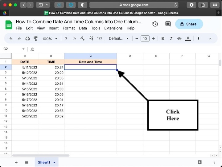Open the Sheet1 tab dropdown arrow
The image size is (222, 167).
tap(54, 162)
